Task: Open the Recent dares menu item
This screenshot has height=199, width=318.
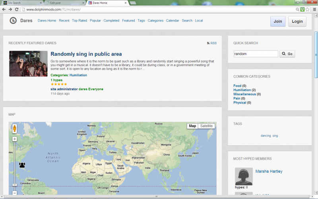Action: click(64, 21)
